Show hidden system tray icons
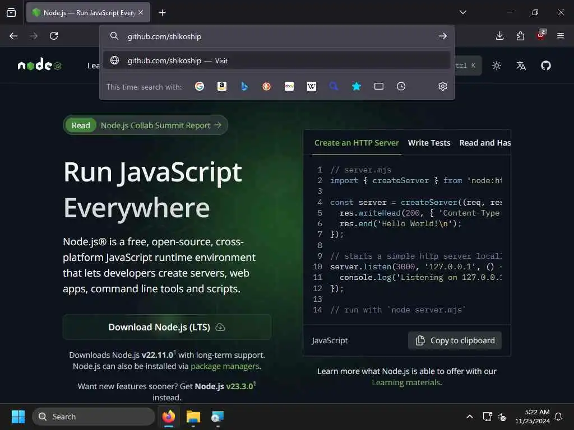 [x=470, y=417]
